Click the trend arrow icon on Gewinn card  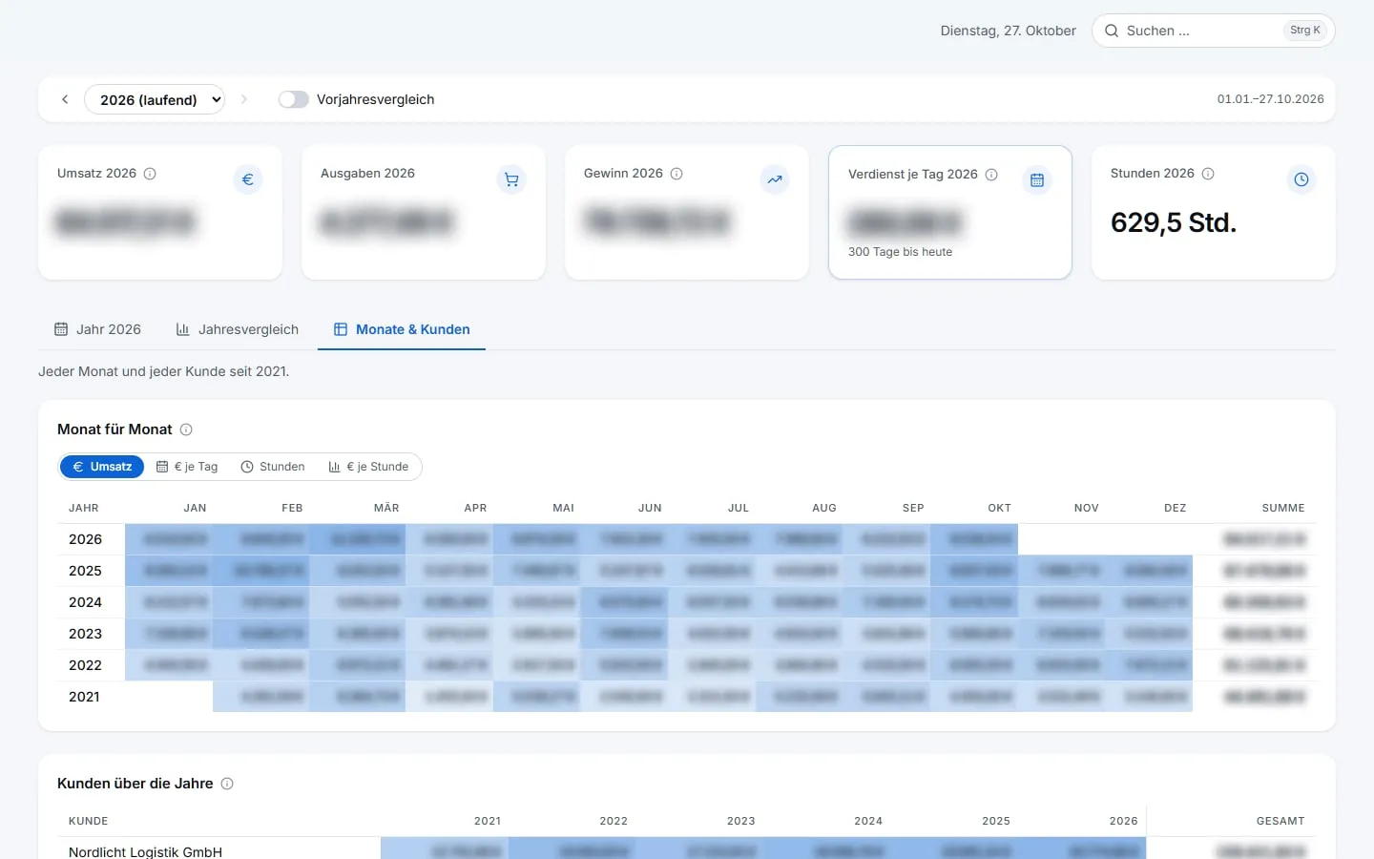coord(775,179)
